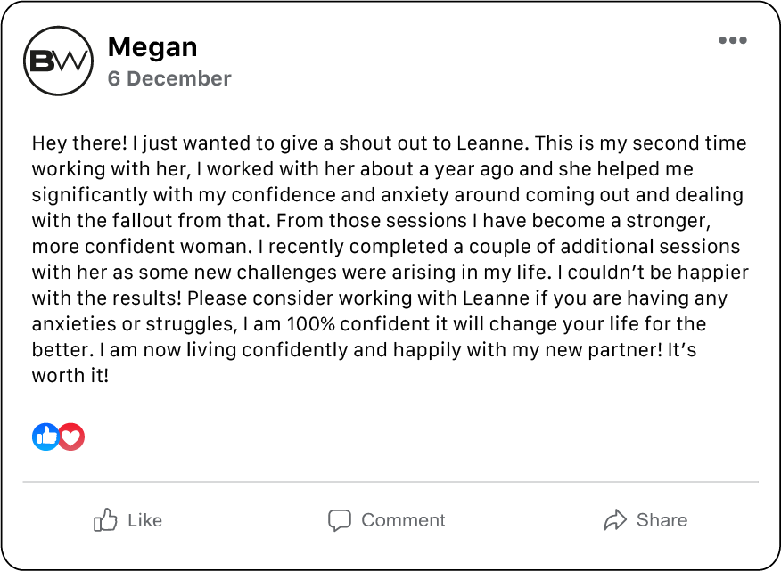This screenshot has height=571, width=781.
Task: Click the blue thumbs-up reaction badge
Action: 45,436
